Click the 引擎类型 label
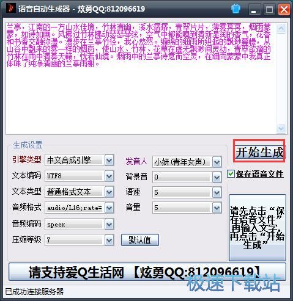This screenshot has width=293, height=301. pos(27,159)
